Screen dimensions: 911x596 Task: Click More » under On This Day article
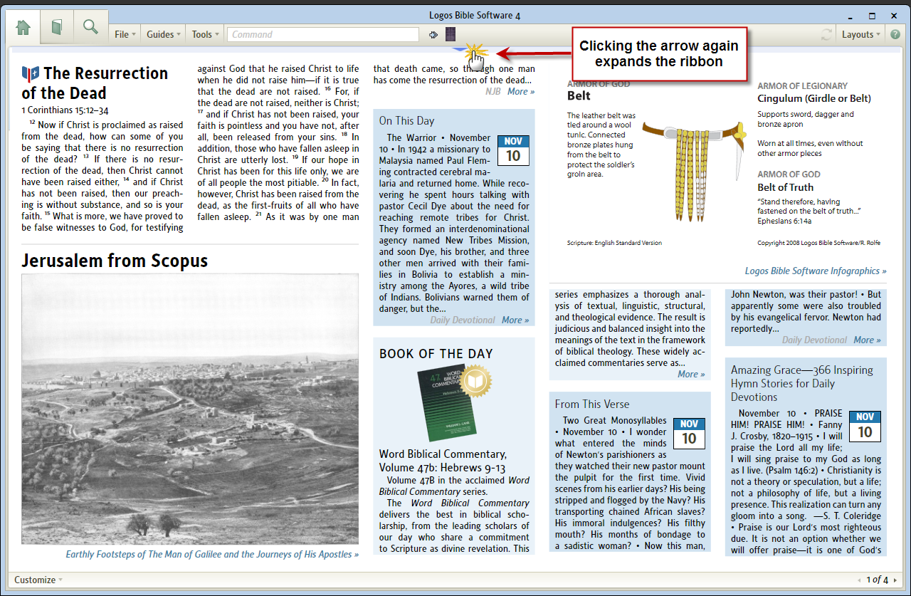point(515,320)
